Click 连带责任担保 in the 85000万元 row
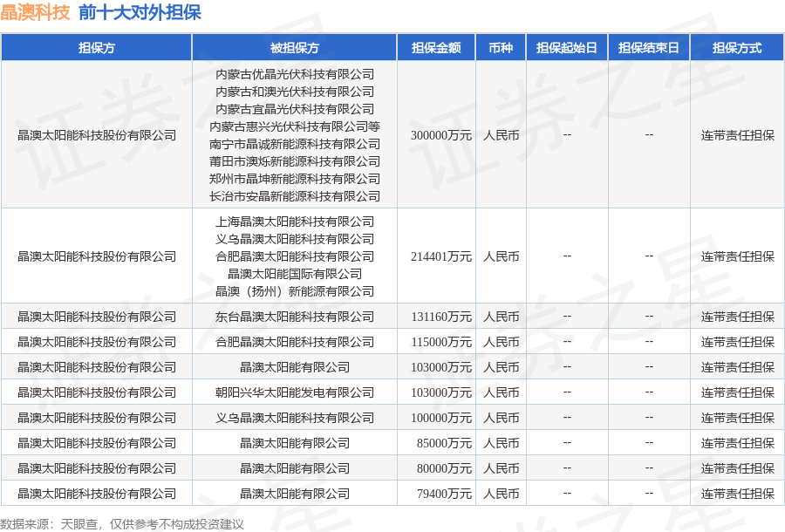The image size is (785, 532). coord(737,443)
